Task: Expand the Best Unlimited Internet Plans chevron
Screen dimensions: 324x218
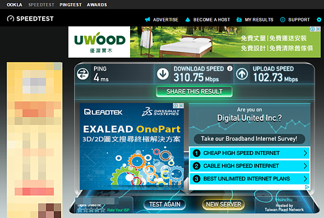Action: click(305, 179)
